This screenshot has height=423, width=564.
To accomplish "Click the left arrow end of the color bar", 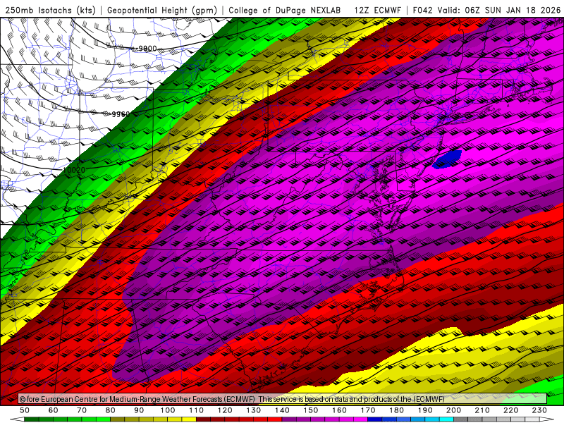I will [17, 419].
